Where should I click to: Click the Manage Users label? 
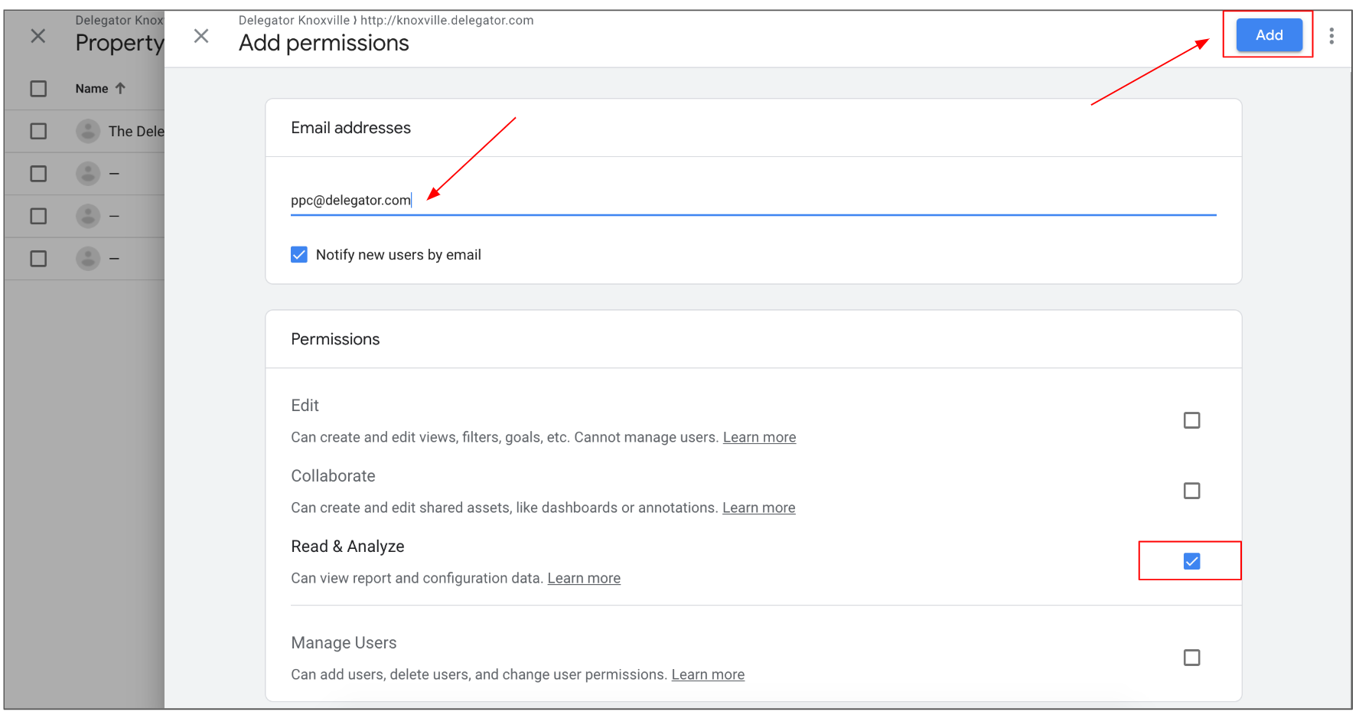pos(344,643)
